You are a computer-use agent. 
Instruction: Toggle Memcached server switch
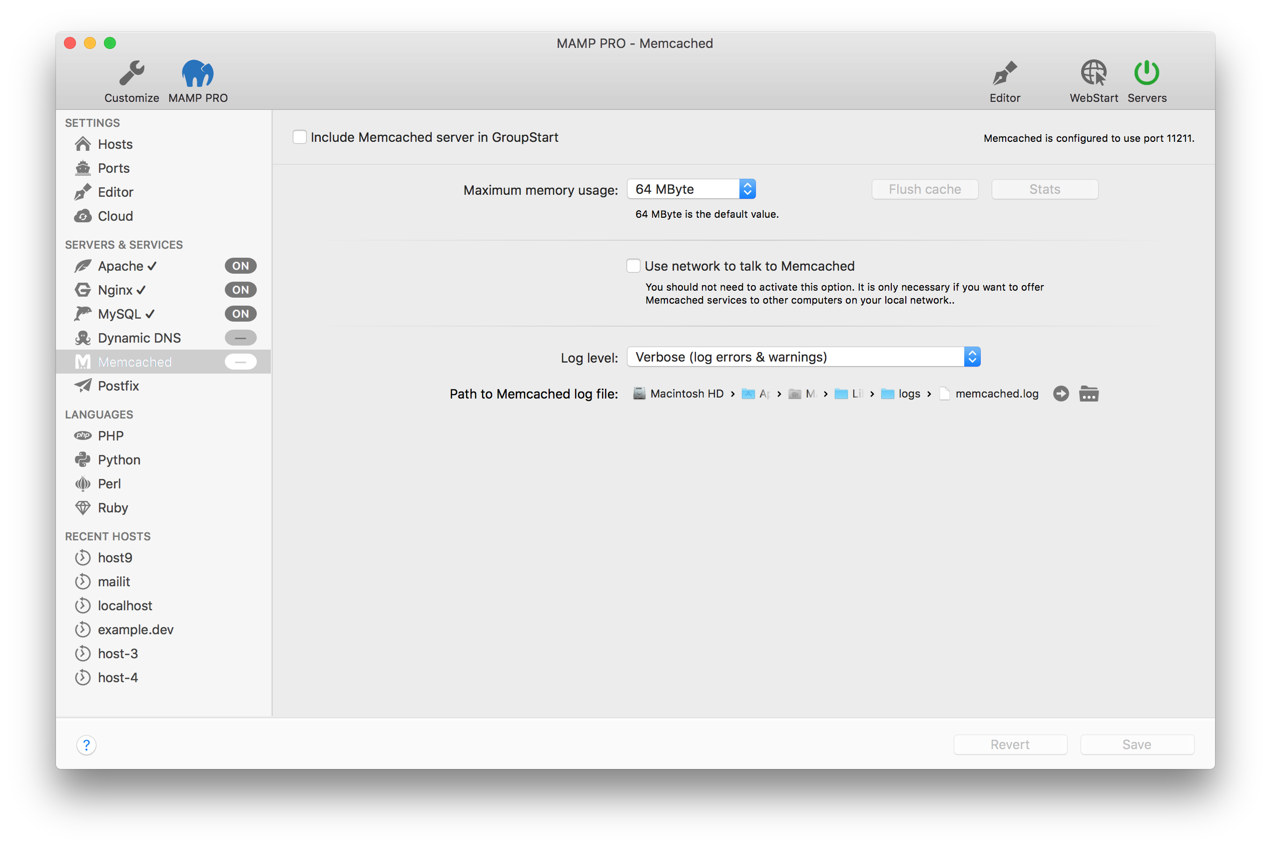pyautogui.click(x=240, y=362)
